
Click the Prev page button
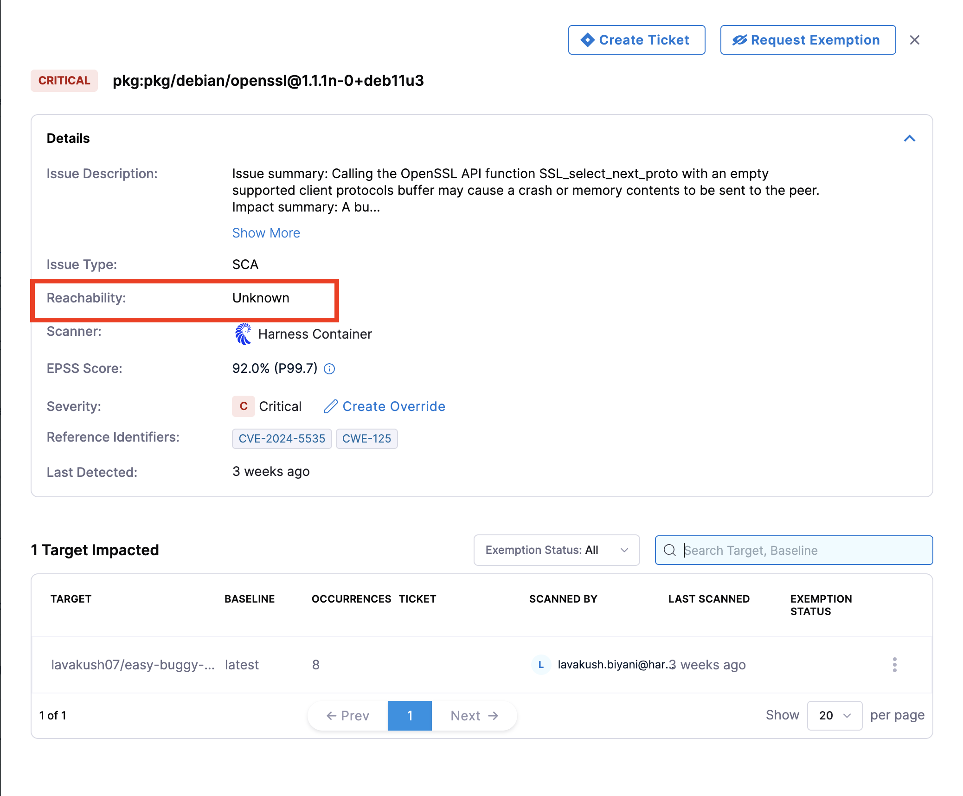(348, 715)
